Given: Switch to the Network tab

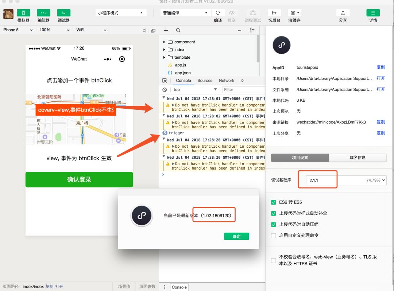Looking at the screenshot, I should click(227, 81).
